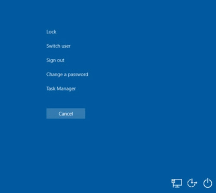Open Change a password
This screenshot has width=216, height=193.
[67, 74]
